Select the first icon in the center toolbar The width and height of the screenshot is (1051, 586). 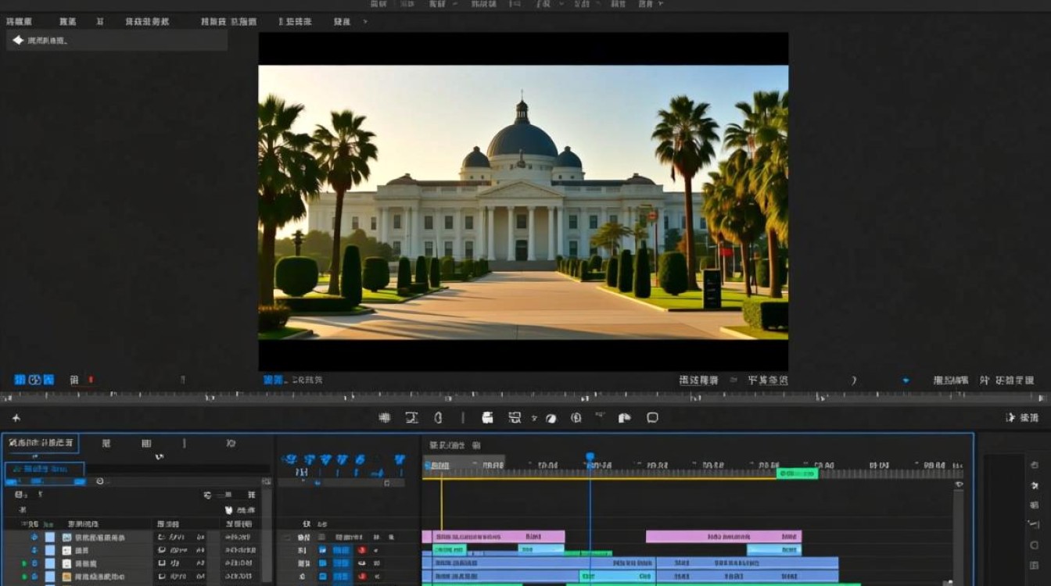[x=385, y=418]
